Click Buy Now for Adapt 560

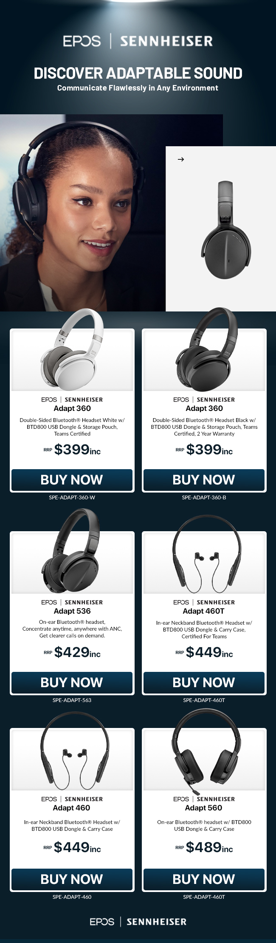click(x=204, y=879)
